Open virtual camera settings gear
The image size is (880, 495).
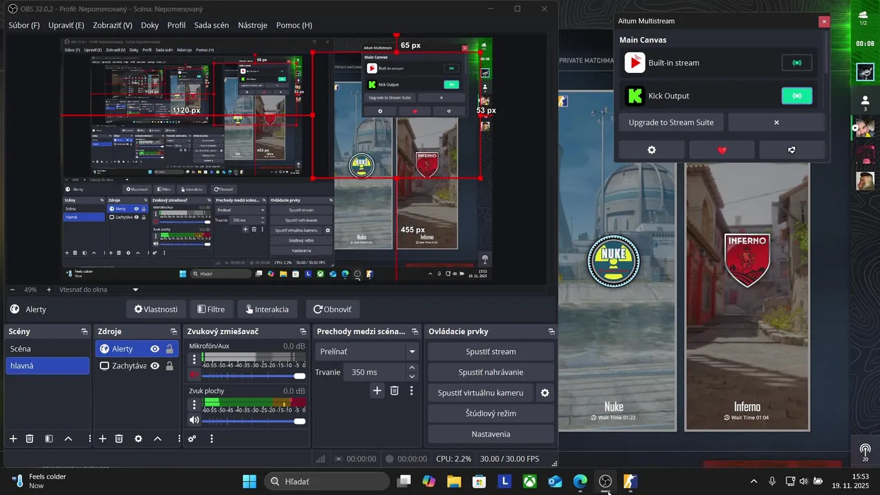(x=545, y=393)
